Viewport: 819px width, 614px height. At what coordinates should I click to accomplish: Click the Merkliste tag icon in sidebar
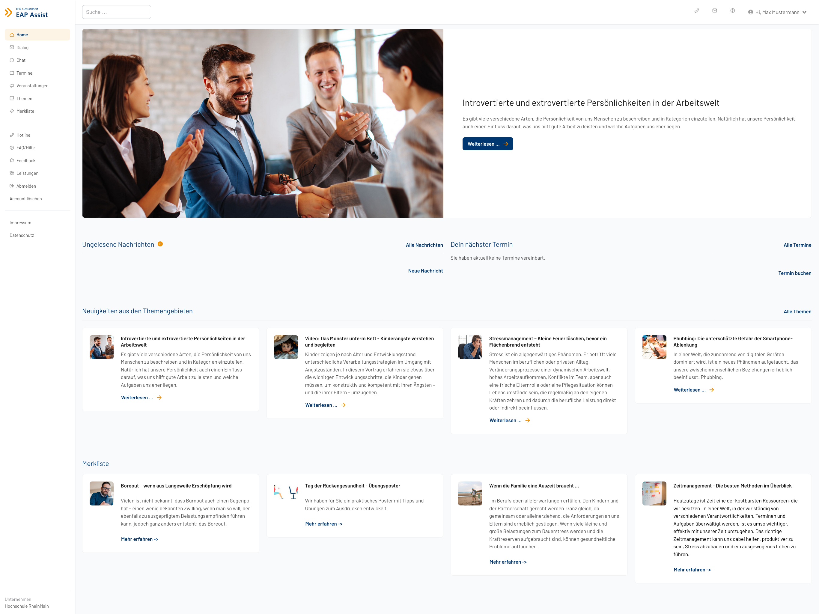12,111
